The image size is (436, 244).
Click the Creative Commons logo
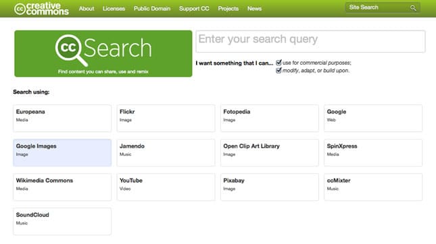coord(41,9)
